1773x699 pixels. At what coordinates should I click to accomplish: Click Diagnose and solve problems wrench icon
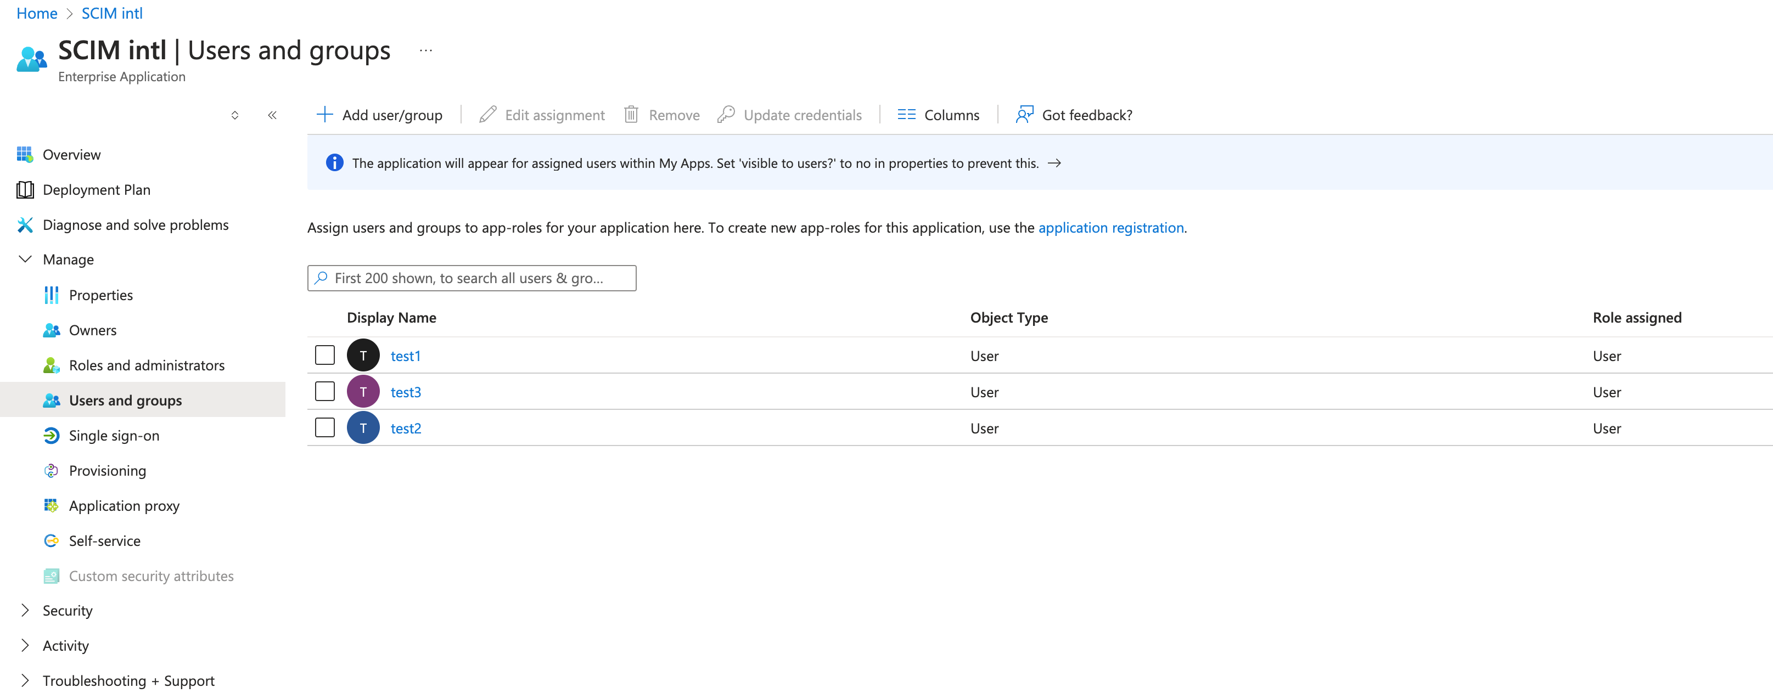25,225
